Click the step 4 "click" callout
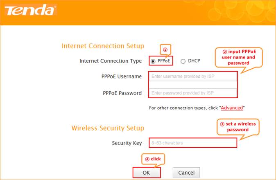The height and width of the screenshot is (180, 276). point(153,159)
